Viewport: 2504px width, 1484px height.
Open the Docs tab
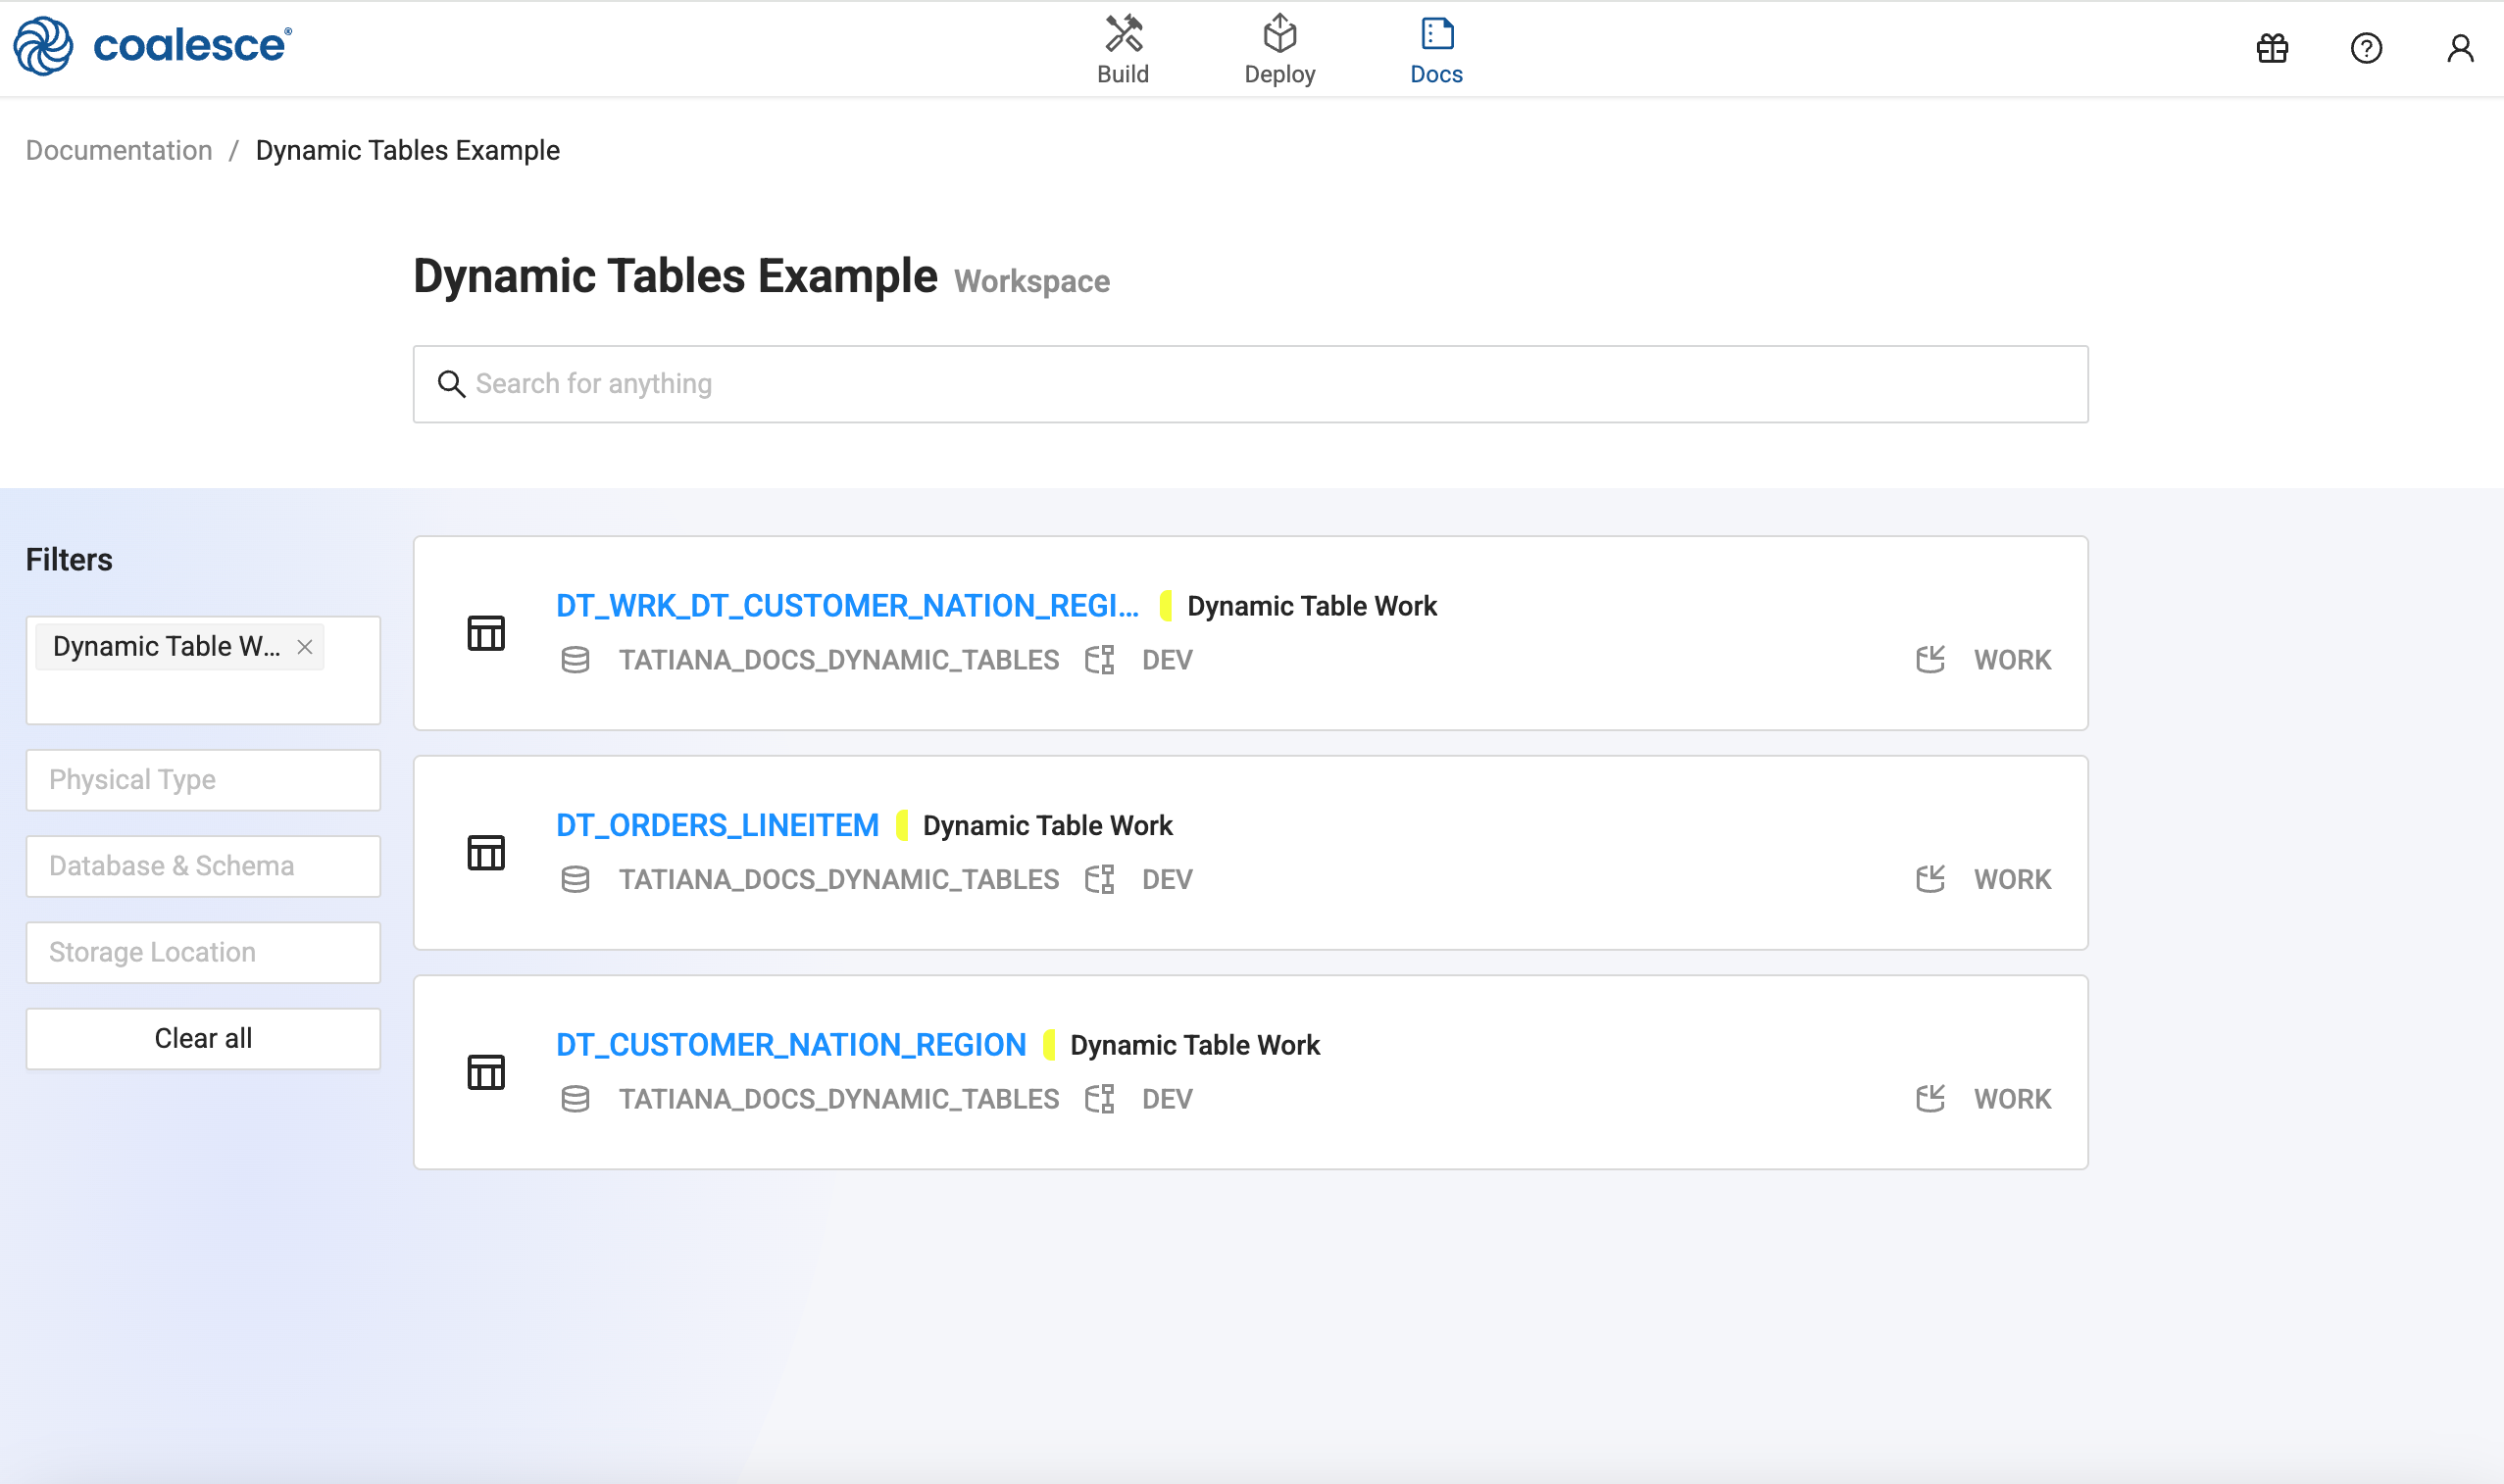1436,50
